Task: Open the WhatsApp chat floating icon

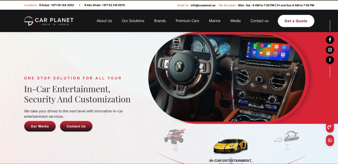Action: click(330, 140)
